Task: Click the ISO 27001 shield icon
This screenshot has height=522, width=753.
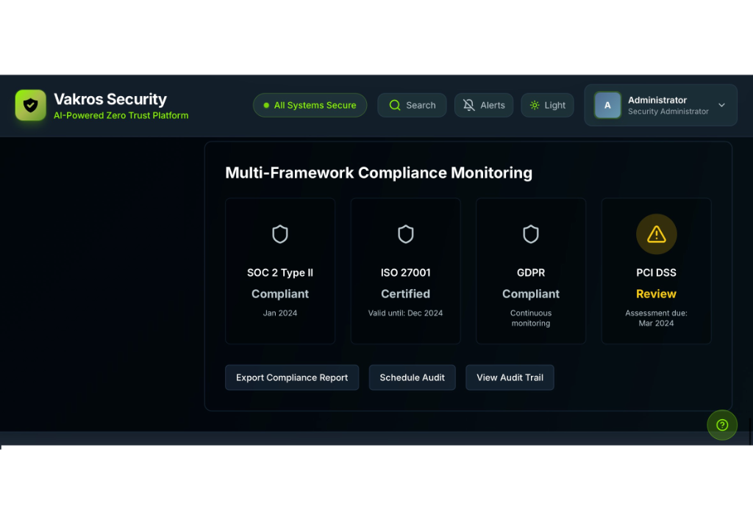Action: pos(405,234)
